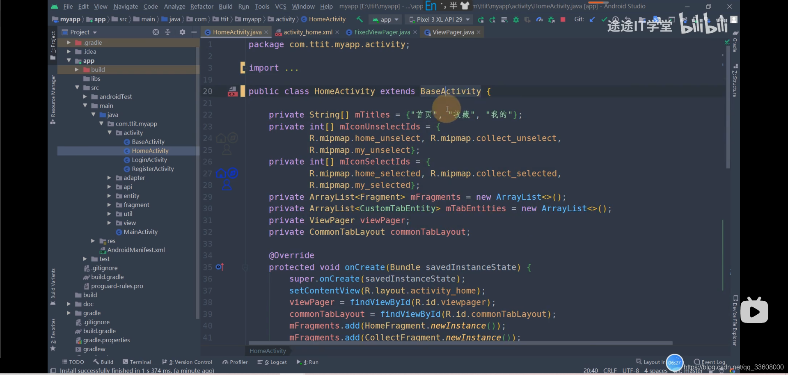Select LoginActivity in project tree

(x=149, y=160)
